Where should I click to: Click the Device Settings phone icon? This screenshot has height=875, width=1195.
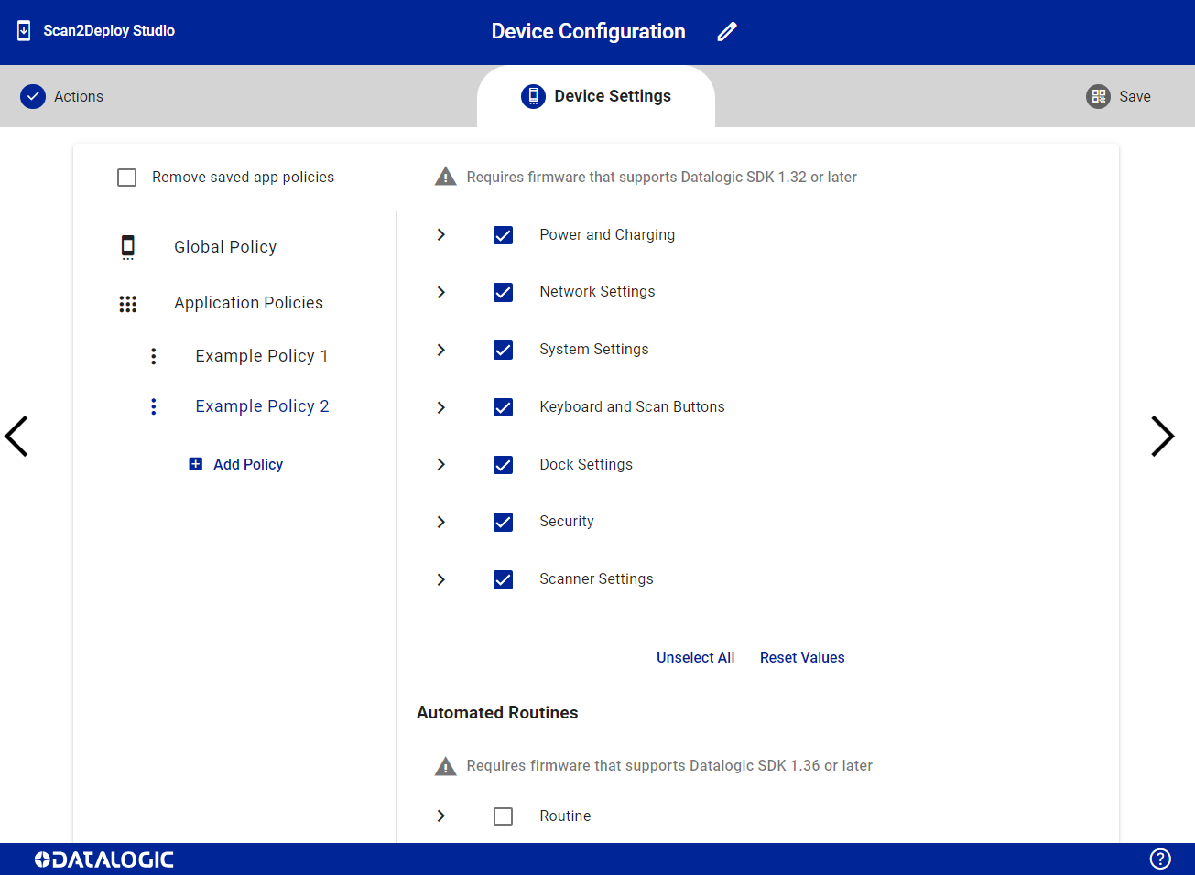pos(533,96)
